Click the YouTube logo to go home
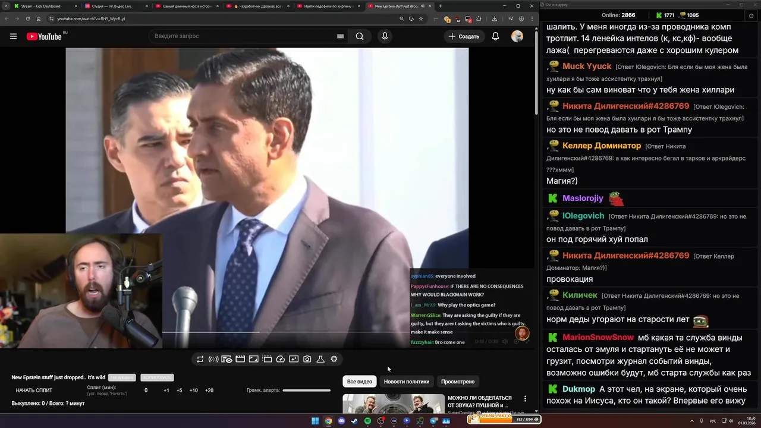The width and height of the screenshot is (761, 428). point(44,36)
